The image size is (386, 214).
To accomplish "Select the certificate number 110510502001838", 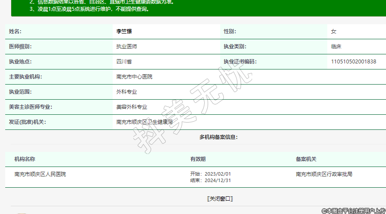I will coord(353,62).
